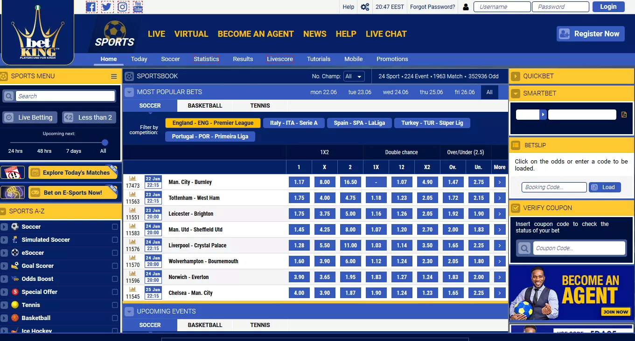Open the No. Champ dropdown
The height and width of the screenshot is (341, 635).
pos(354,76)
